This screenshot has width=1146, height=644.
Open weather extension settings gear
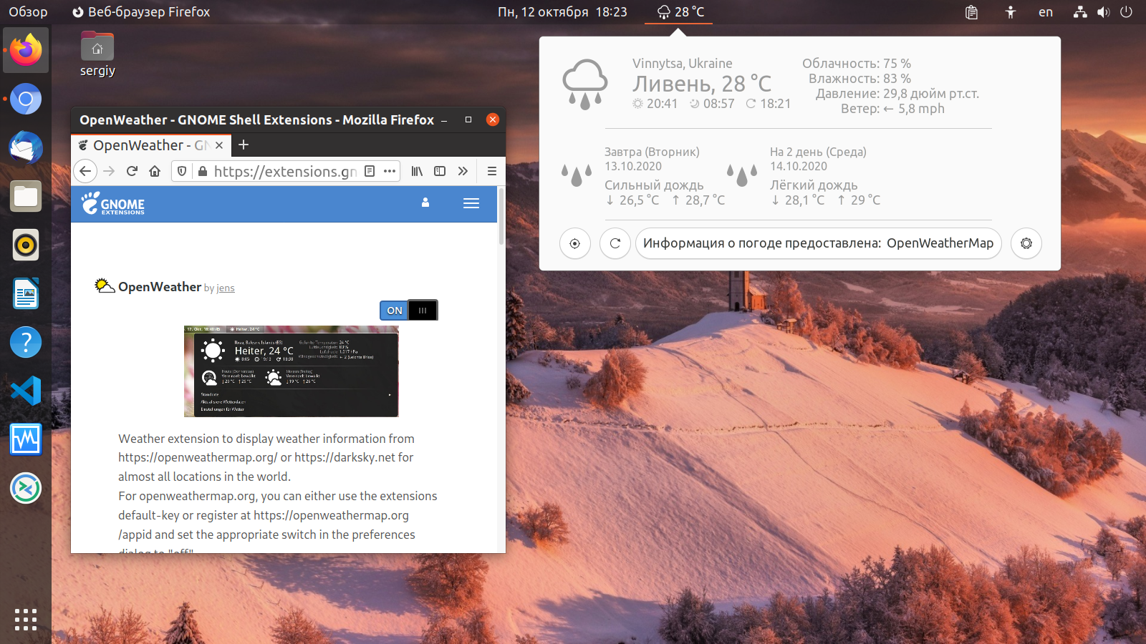(1026, 243)
